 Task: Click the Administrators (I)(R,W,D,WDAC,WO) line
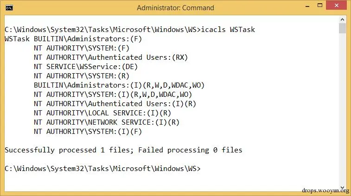tap(119, 85)
